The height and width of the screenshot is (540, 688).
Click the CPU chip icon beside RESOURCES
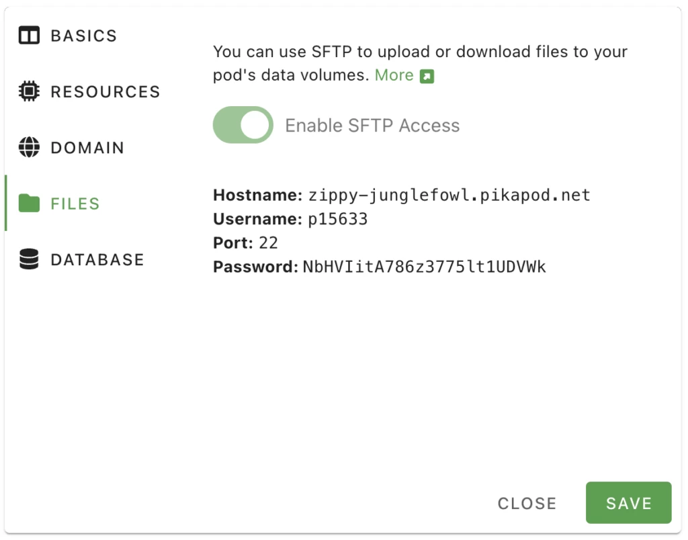28,91
